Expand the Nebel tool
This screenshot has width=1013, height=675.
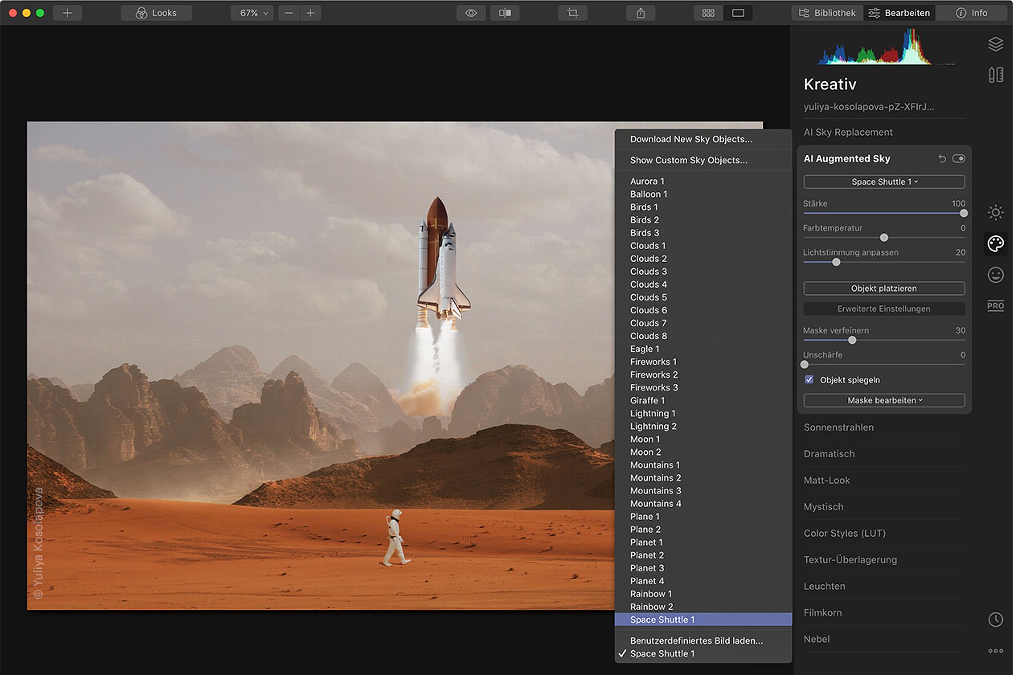816,639
